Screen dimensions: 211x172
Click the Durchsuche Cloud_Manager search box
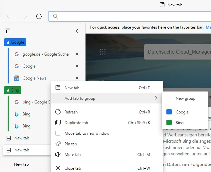pos(178,52)
